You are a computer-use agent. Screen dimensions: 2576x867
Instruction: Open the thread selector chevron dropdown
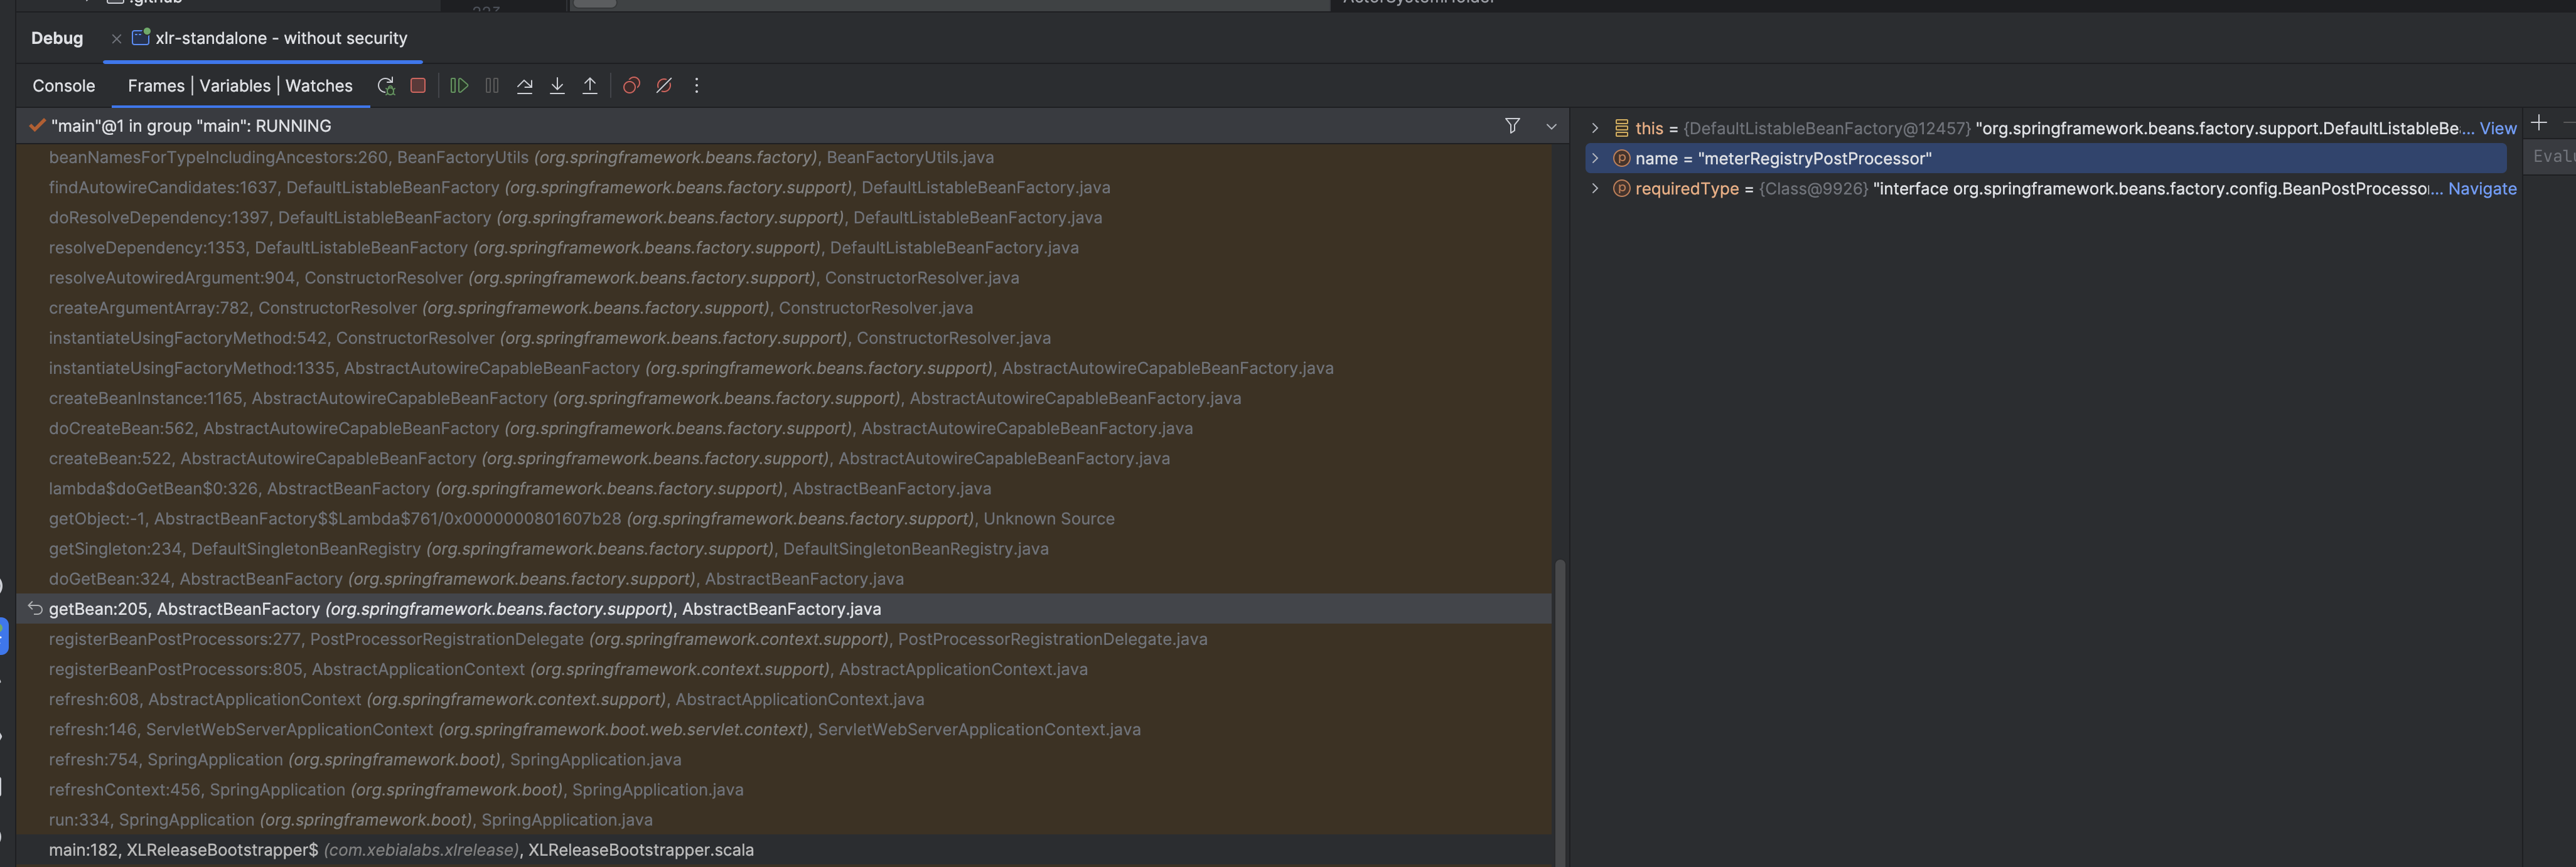(1551, 127)
